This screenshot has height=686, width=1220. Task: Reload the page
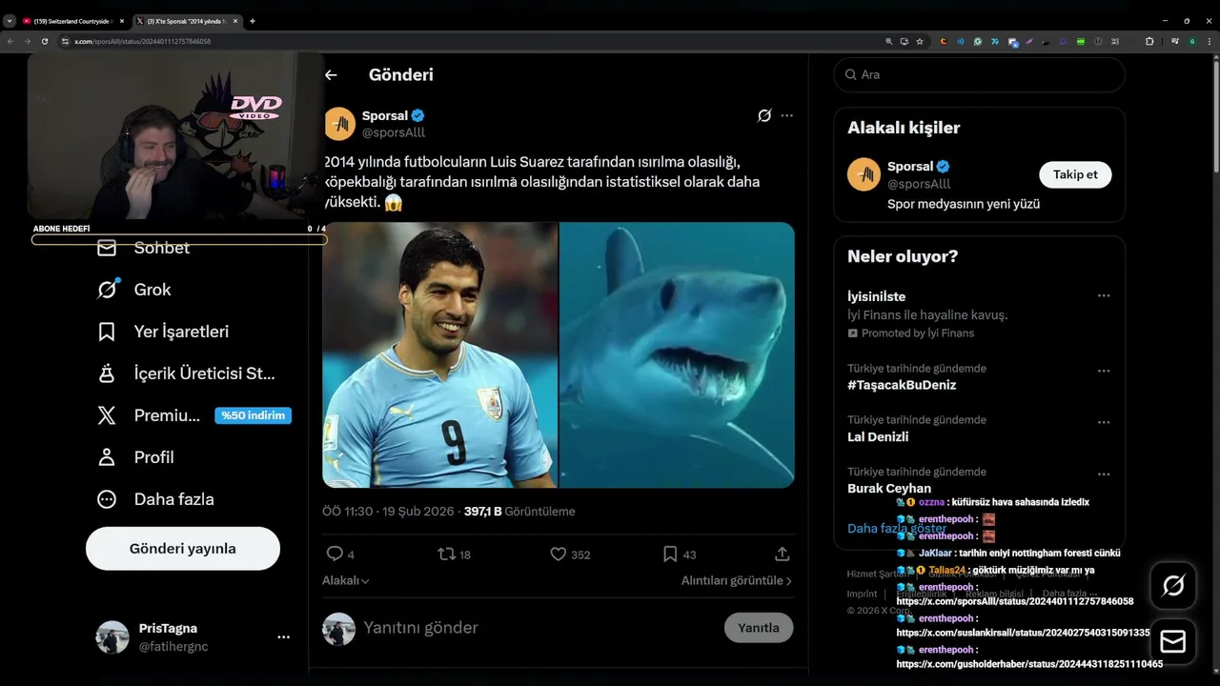coord(45,42)
